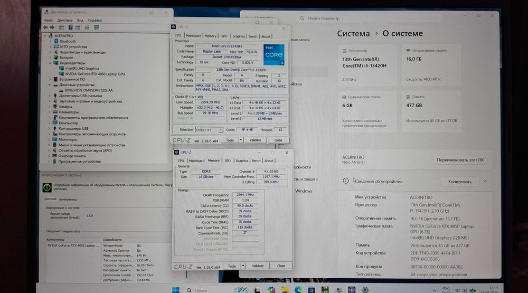Click Батареи category icon
Image resolution: width=528 pixels, height=293 pixels.
[x=56, y=57]
